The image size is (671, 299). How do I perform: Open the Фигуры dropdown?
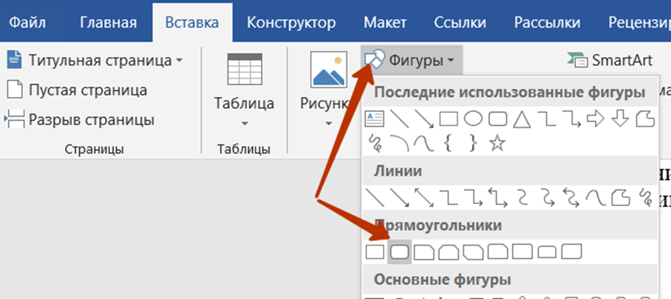click(x=412, y=60)
